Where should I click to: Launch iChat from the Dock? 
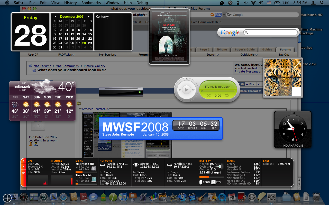pos(93,197)
